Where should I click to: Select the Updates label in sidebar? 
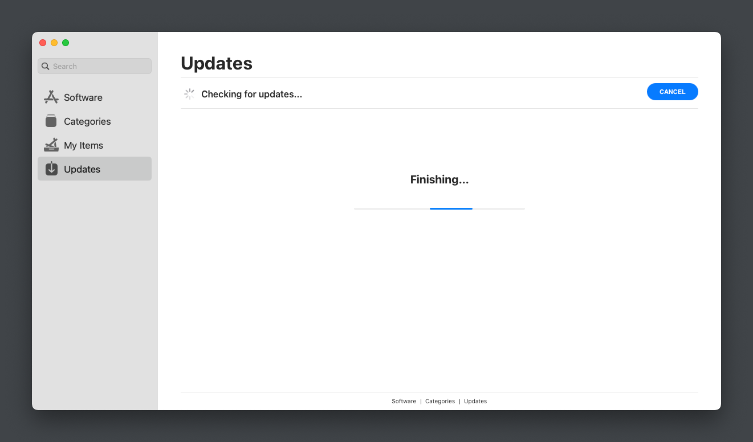point(82,169)
